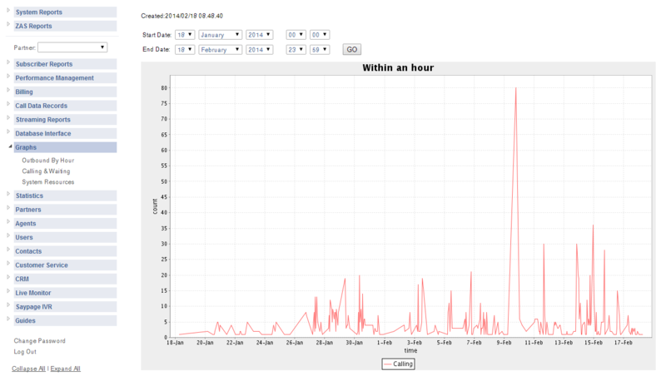Expand the Subscriber Reports arrow
This screenshot has height=381, width=666.
(8, 62)
